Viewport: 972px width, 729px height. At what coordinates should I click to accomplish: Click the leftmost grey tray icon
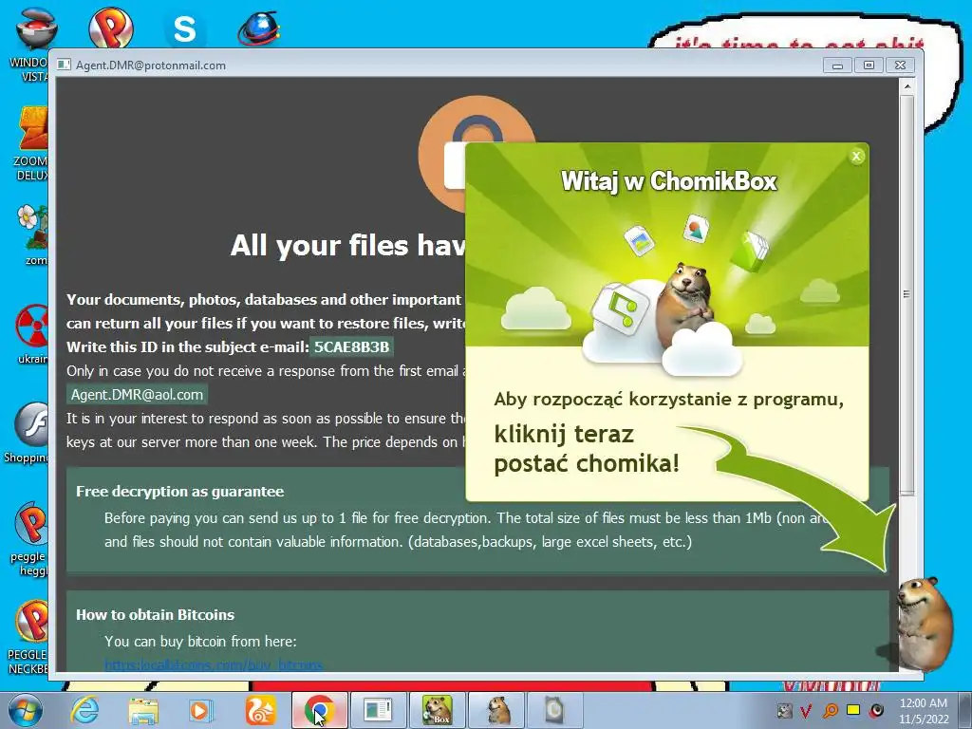tap(784, 710)
